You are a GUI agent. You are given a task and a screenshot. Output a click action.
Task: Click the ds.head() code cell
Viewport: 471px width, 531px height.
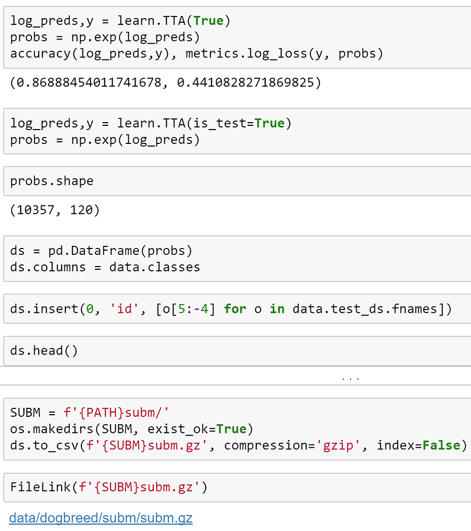[x=237, y=351]
